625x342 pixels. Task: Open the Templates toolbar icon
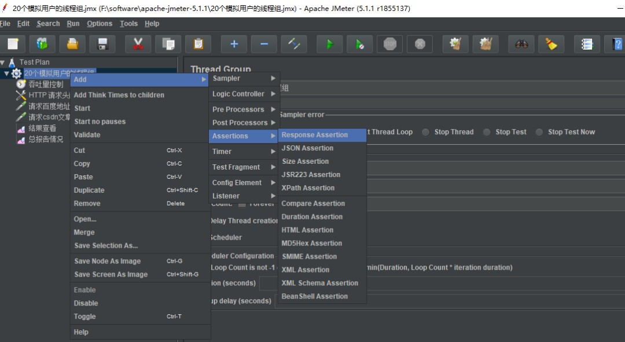pyautogui.click(x=42, y=44)
